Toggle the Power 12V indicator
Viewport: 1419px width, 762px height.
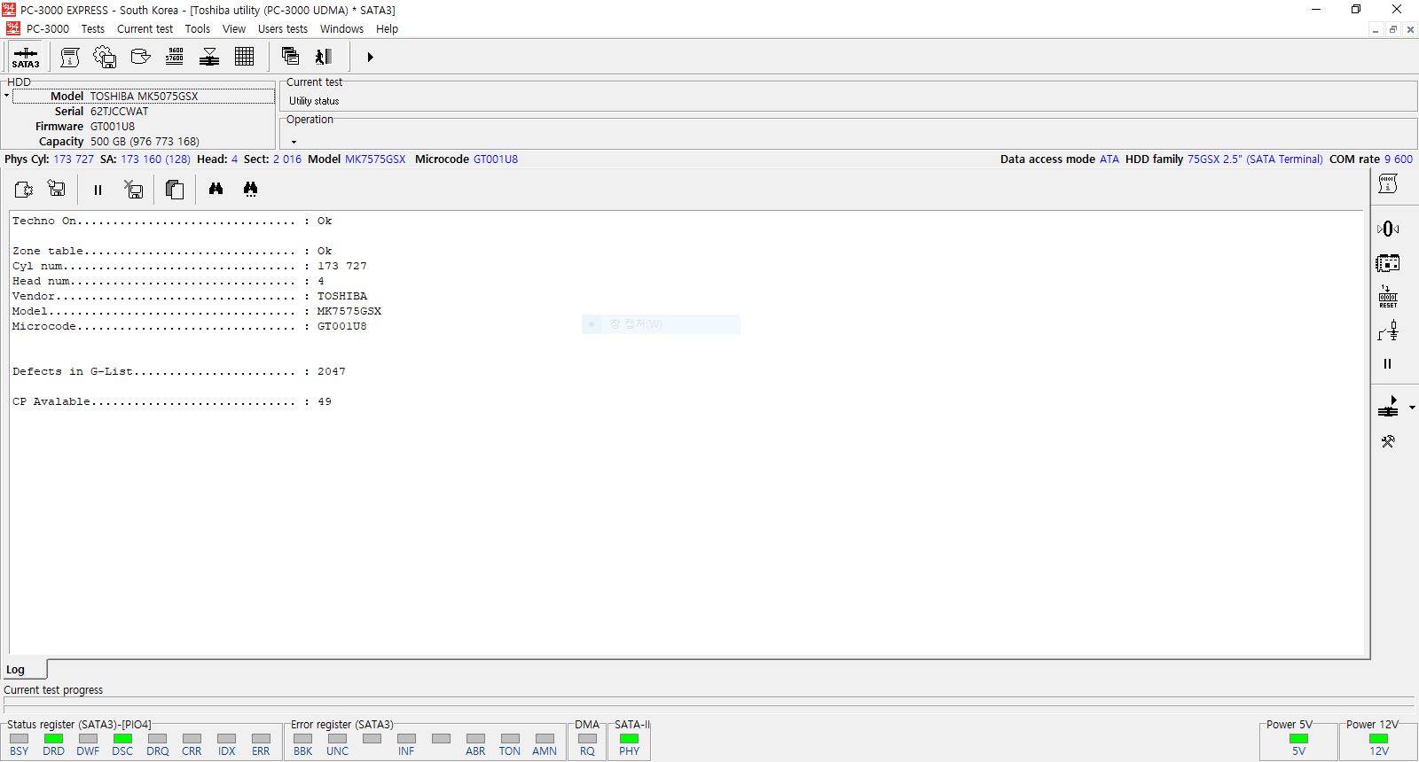click(1378, 739)
